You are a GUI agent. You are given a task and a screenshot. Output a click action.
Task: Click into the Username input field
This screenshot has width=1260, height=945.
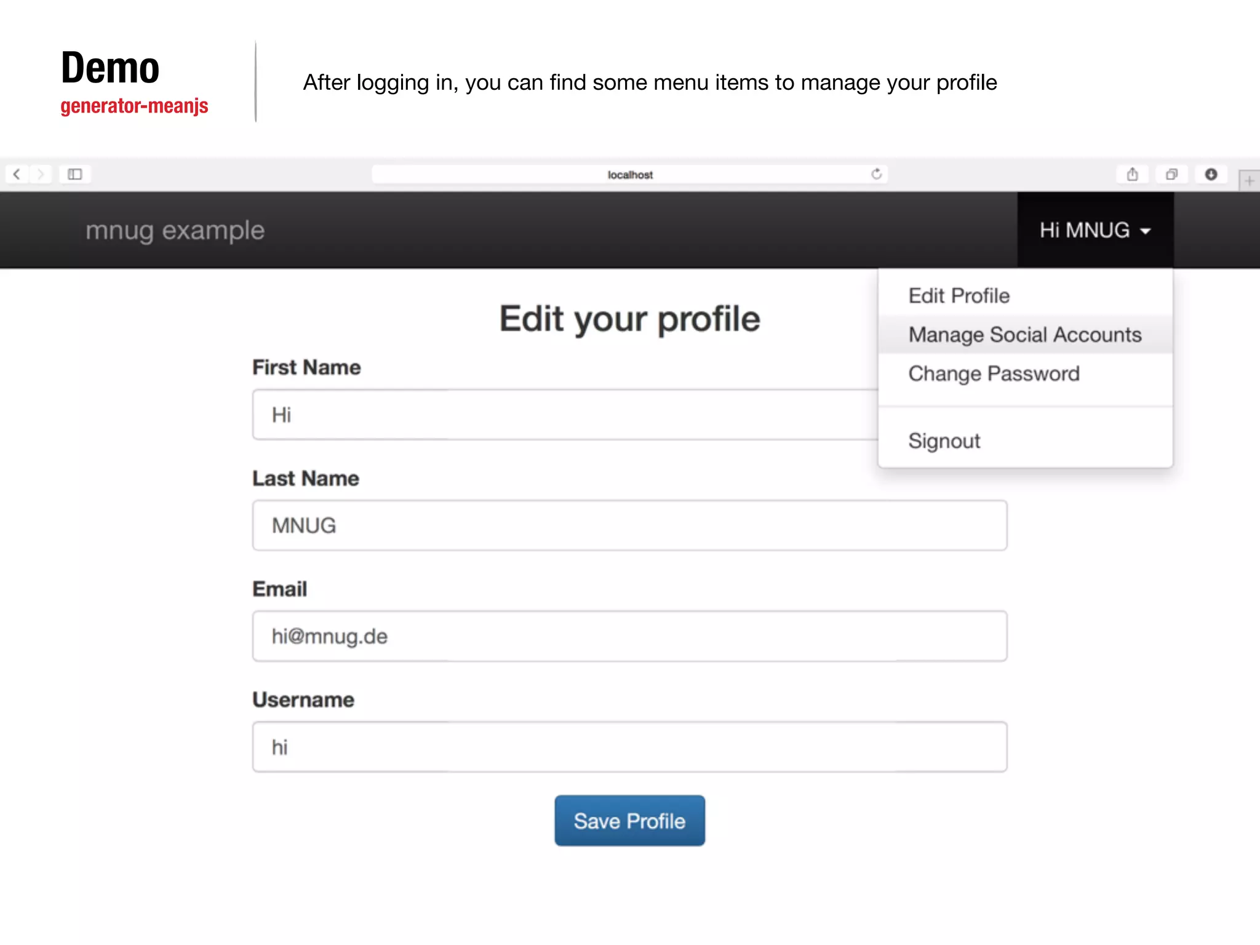(x=629, y=747)
